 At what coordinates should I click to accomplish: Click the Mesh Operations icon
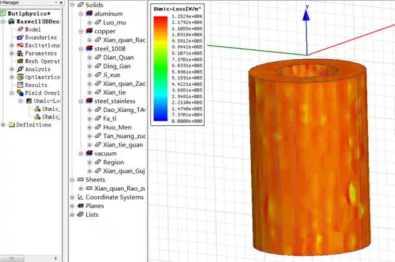[20, 61]
